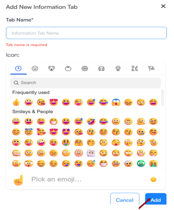Pick the screaming face emoji in Frequently used
The height and width of the screenshot is (210, 174).
116,102
